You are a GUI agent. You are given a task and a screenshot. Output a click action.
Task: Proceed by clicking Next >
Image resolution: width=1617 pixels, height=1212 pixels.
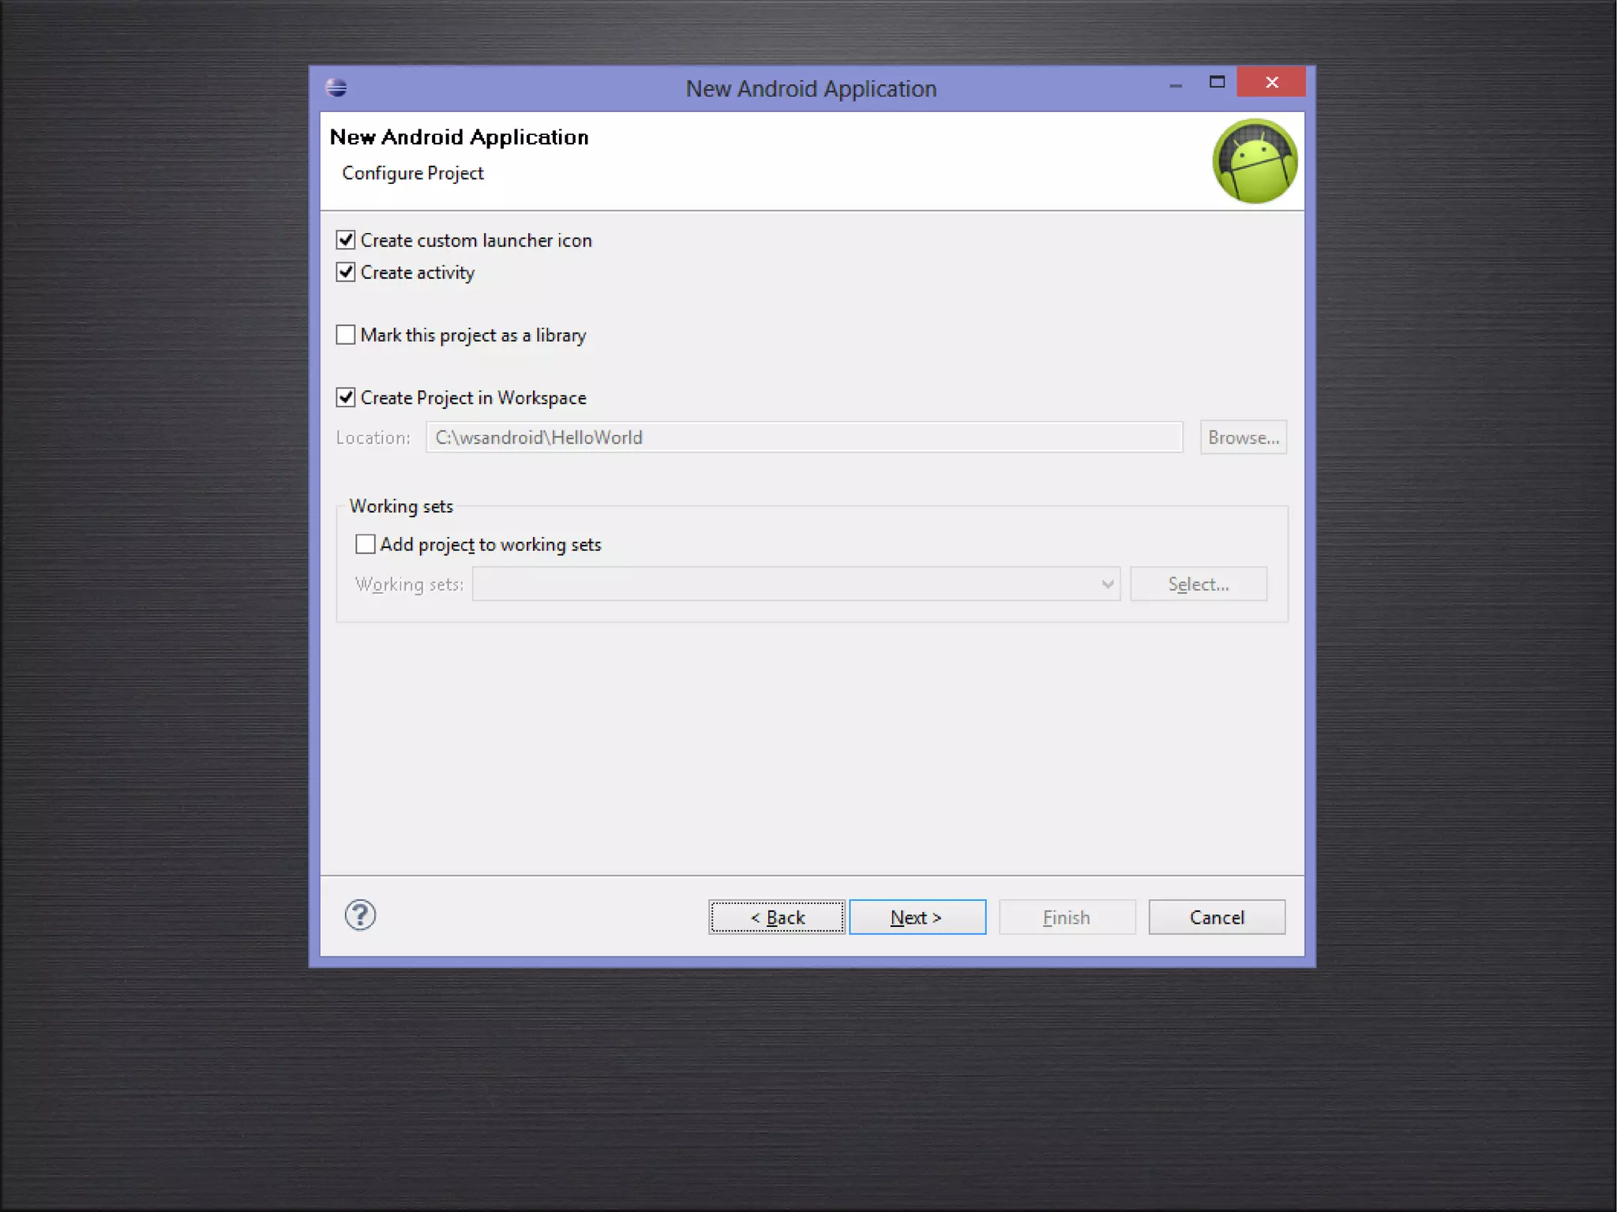pos(917,917)
